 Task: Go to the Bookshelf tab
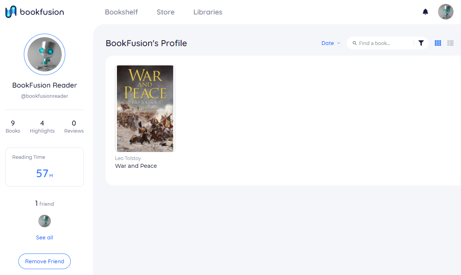pyautogui.click(x=121, y=12)
